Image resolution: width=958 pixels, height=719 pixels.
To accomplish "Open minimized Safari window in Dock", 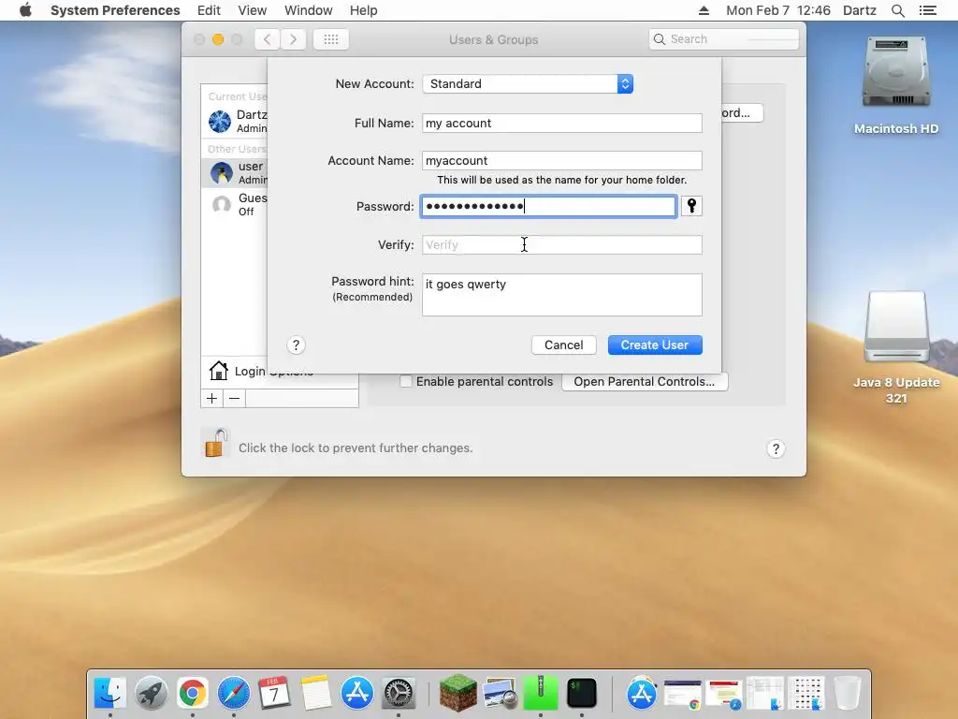I will pos(723,694).
